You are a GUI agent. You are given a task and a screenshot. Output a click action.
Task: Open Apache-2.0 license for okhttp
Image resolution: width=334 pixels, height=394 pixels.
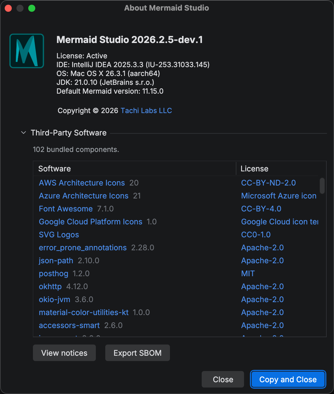click(x=262, y=287)
